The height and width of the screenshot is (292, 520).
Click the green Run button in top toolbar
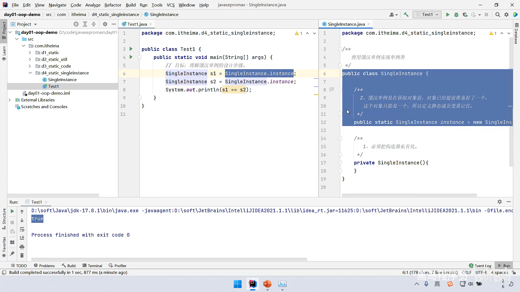pyautogui.click(x=448, y=15)
